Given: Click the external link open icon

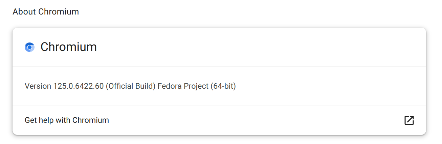Looking at the screenshot, I should click(x=409, y=120).
